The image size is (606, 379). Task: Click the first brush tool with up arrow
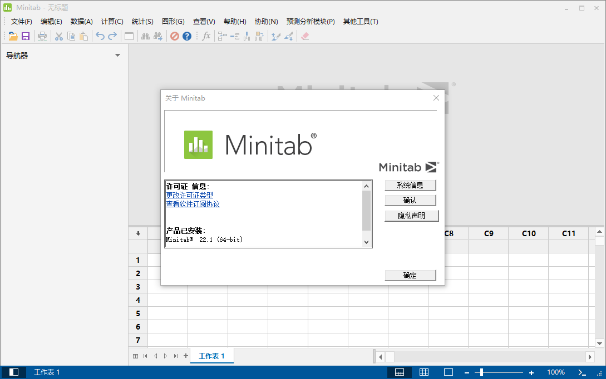click(x=275, y=36)
